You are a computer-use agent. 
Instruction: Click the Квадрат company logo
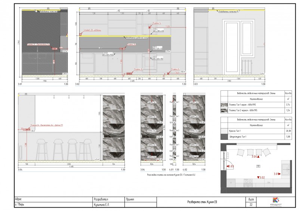click(x=276, y=202)
